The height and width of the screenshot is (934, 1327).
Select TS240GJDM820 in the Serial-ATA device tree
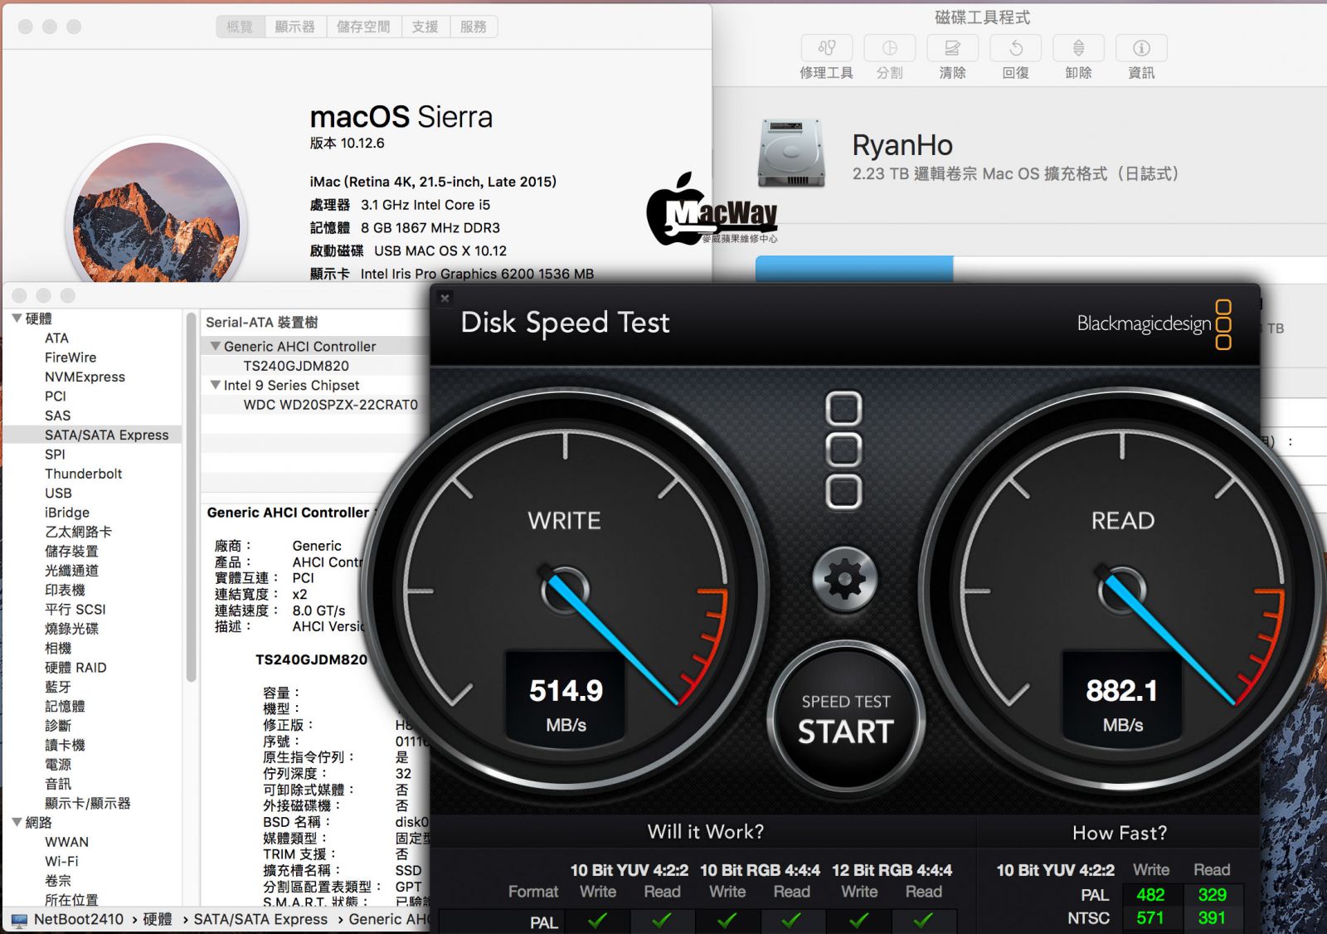pyautogui.click(x=296, y=366)
